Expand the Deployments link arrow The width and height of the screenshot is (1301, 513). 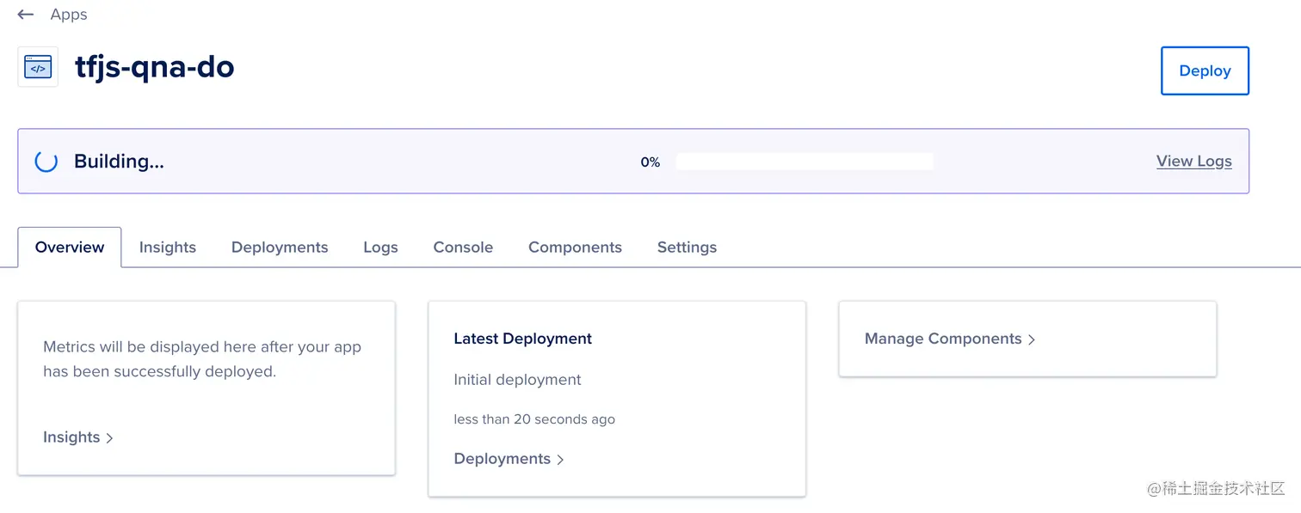coord(560,459)
